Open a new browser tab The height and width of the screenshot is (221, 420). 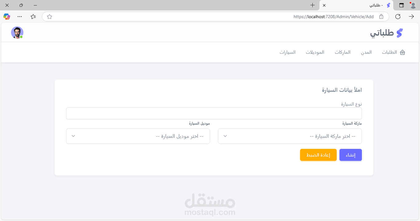[312, 5]
